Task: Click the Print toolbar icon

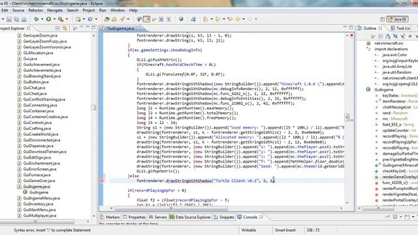Action: click(24, 19)
